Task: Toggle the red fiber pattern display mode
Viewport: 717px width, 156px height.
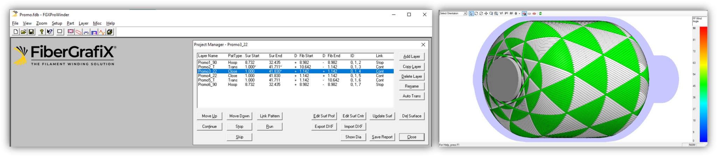Action: (534, 14)
